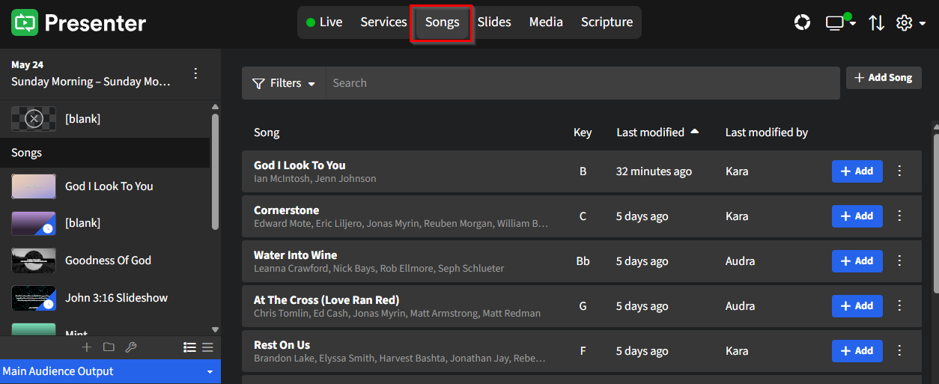Add Rest On Us to the service
This screenshot has height=384, width=939.
tap(857, 351)
